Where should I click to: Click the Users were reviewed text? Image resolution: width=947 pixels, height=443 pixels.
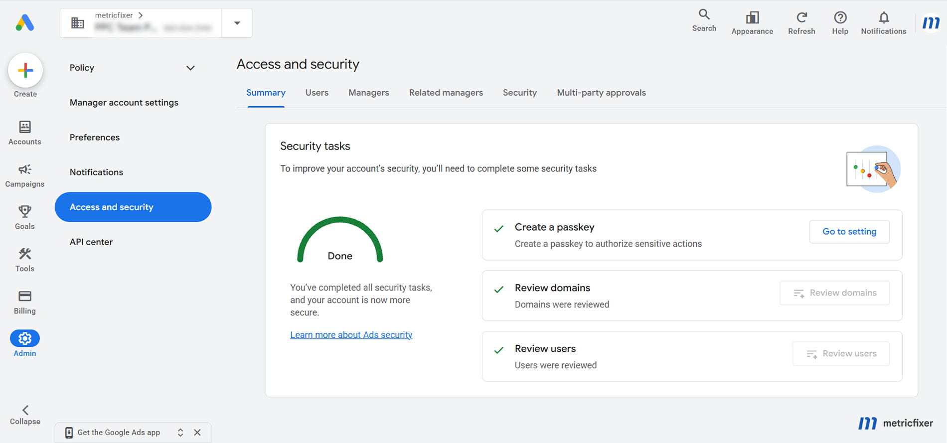pos(556,365)
